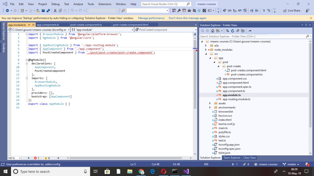The height and width of the screenshot is (176, 314).
Task: Open Visual Studio from the Windows taskbar
Action: tap(186, 171)
